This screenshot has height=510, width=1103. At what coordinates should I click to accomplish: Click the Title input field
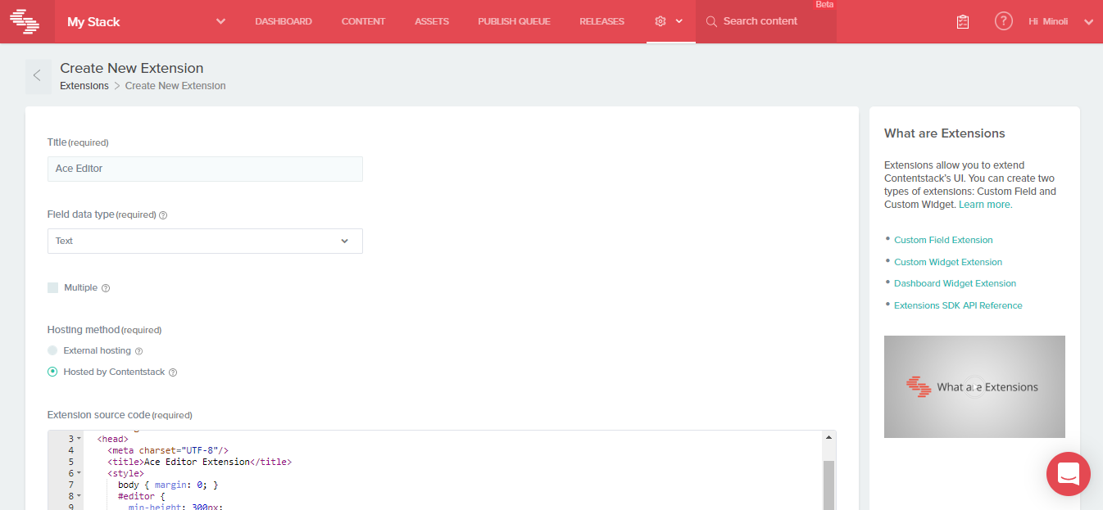click(x=205, y=169)
